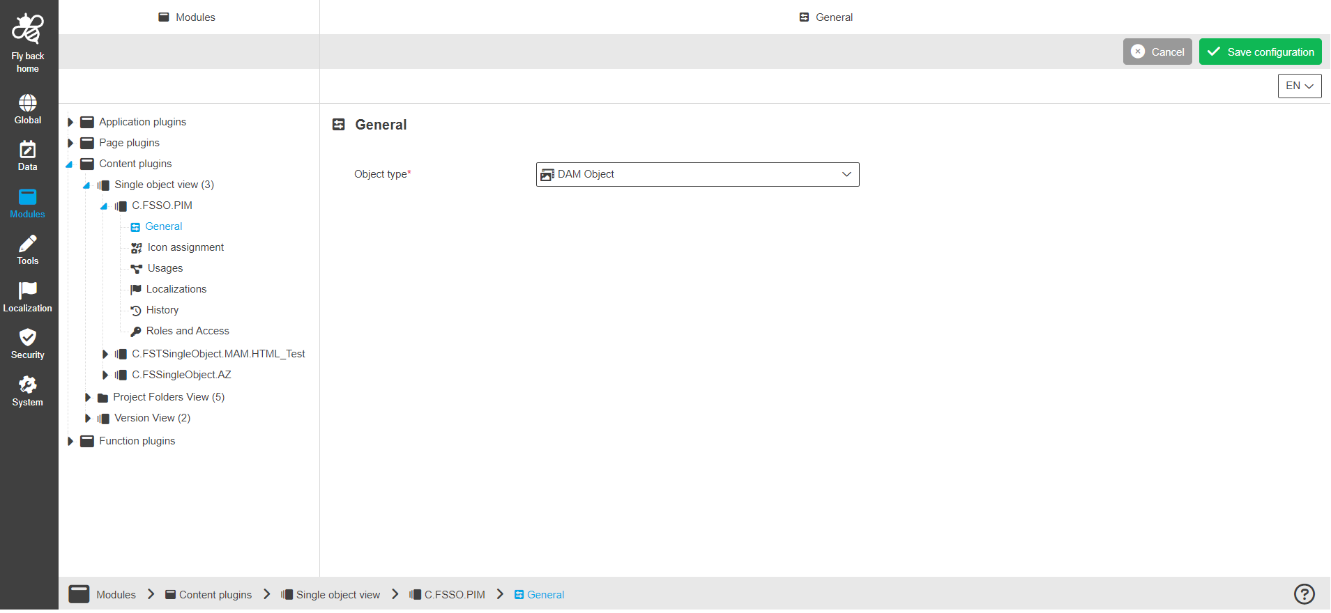Expand C.FSTSingleObject.MAM.HTML_Test node
This screenshot has height=613, width=1331.
pos(105,355)
